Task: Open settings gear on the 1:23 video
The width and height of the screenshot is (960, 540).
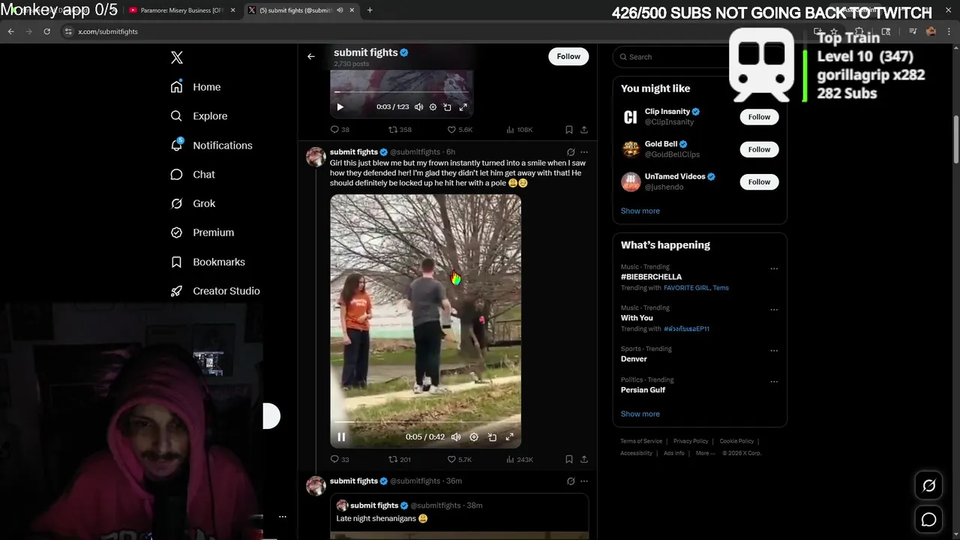Action: pyautogui.click(x=433, y=107)
